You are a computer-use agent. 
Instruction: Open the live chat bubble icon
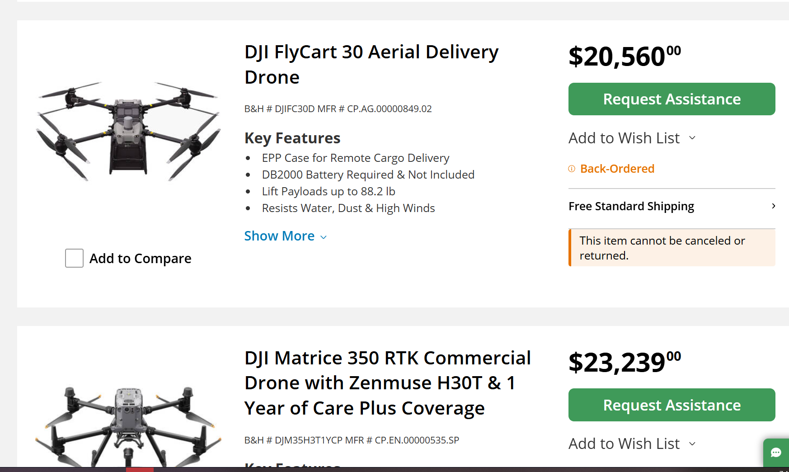776,453
